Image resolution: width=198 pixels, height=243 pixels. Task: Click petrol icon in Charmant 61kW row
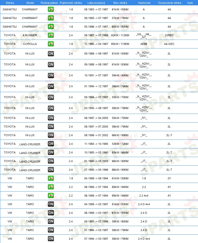[51, 9]
